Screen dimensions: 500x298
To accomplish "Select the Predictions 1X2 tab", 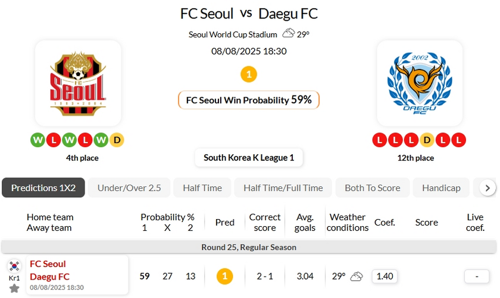I will point(43,188).
